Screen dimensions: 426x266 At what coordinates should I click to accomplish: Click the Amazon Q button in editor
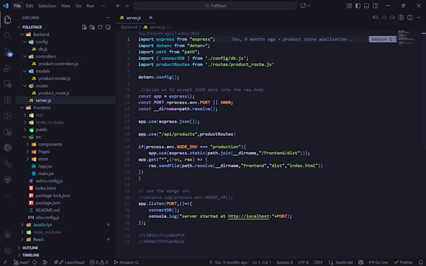pos(383,39)
